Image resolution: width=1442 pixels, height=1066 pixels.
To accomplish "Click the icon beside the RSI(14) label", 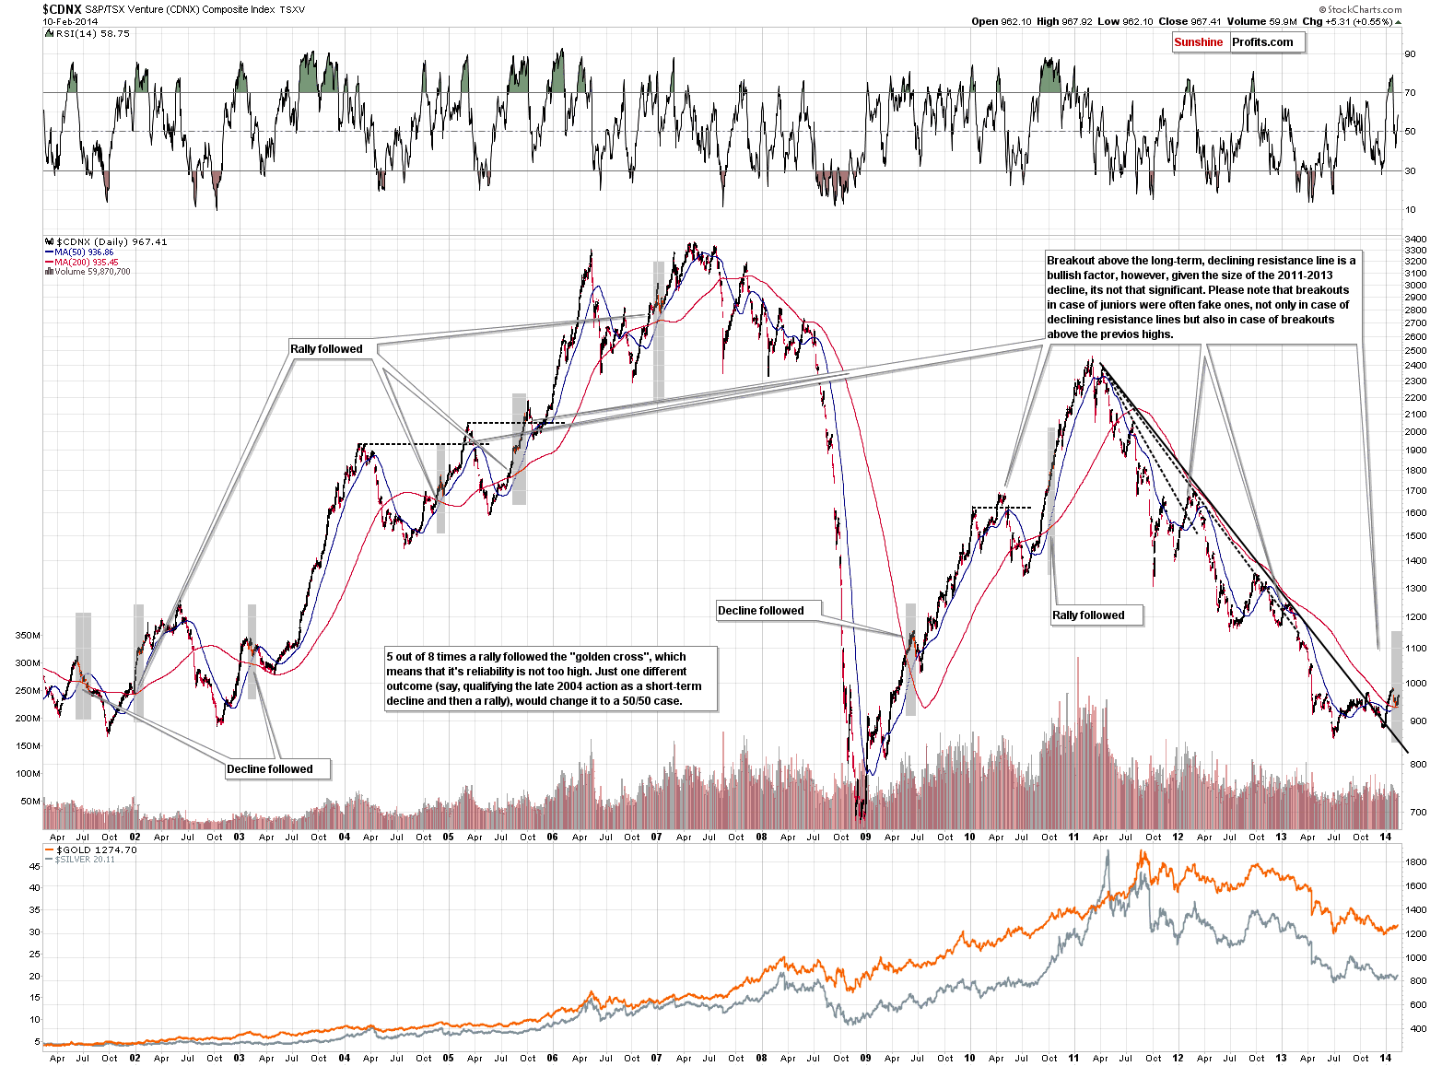I will tap(49, 33).
